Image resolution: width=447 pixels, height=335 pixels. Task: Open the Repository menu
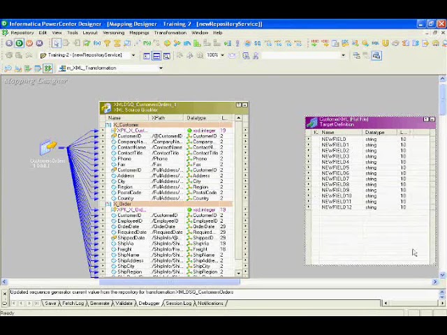22,33
